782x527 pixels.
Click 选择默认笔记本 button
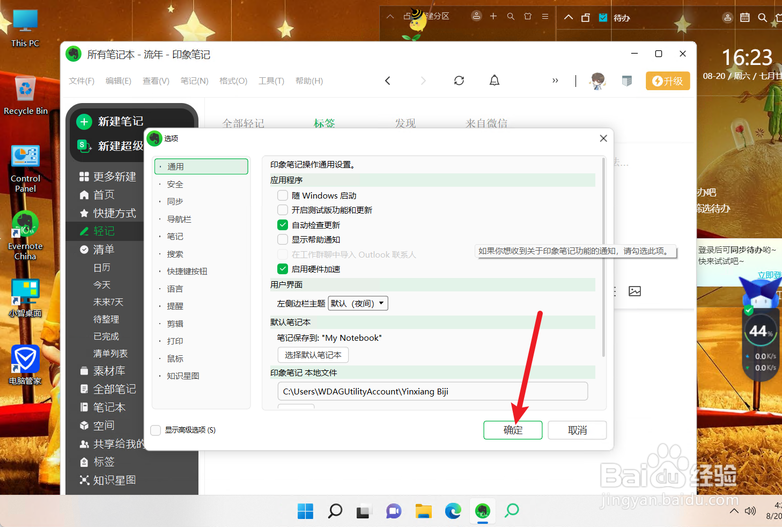coord(313,355)
